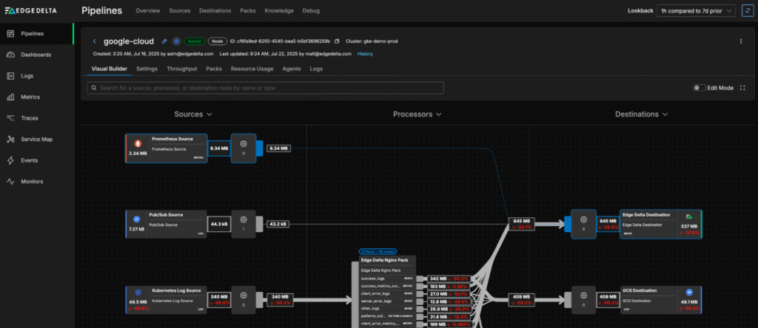This screenshot has height=328, width=758.
Task: Open Dashboards from the sidebar
Action: coord(31,55)
